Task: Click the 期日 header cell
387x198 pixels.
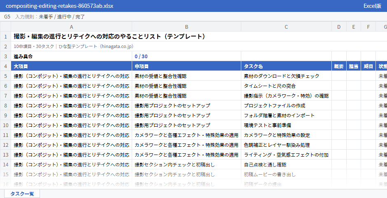Action: 368,66
